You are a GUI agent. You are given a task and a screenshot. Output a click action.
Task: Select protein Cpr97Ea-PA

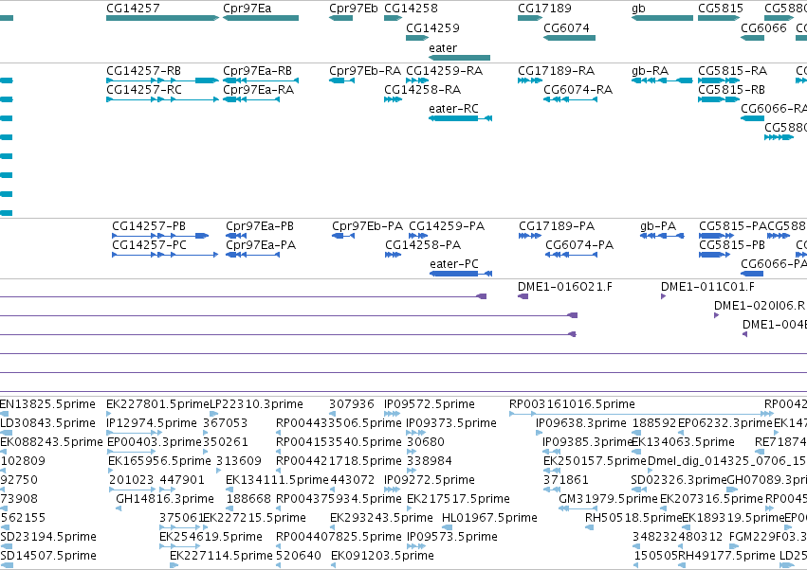pos(252,255)
